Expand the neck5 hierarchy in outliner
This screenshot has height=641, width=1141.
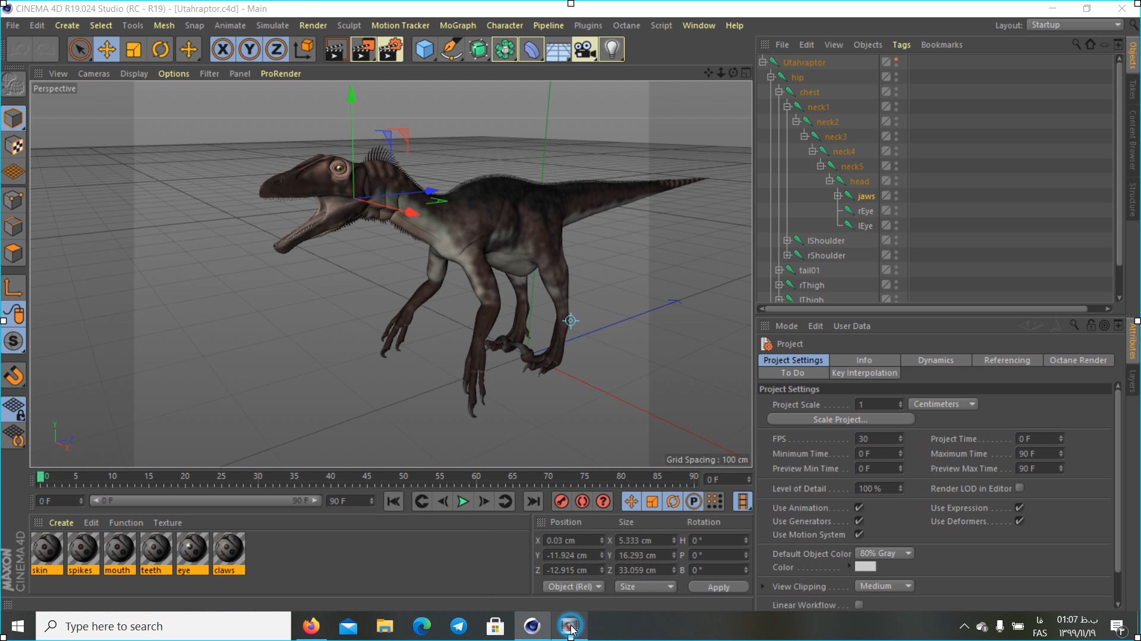click(821, 165)
